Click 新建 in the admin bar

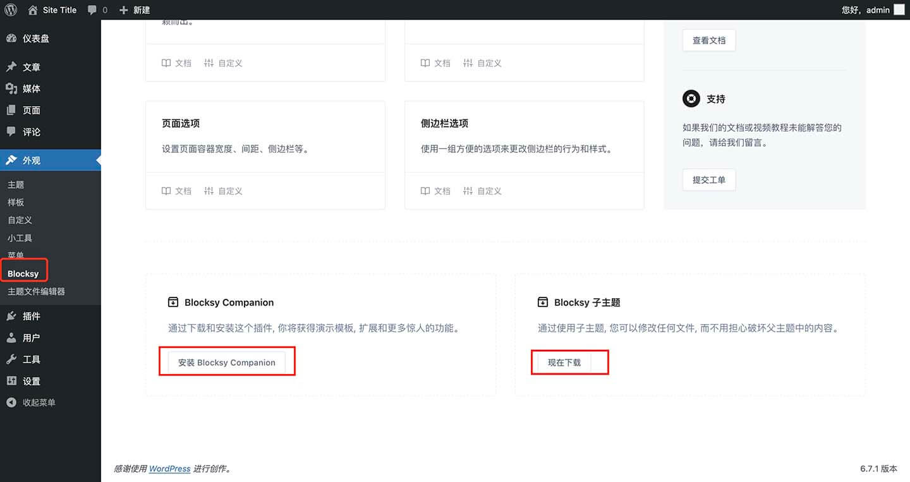click(x=142, y=10)
